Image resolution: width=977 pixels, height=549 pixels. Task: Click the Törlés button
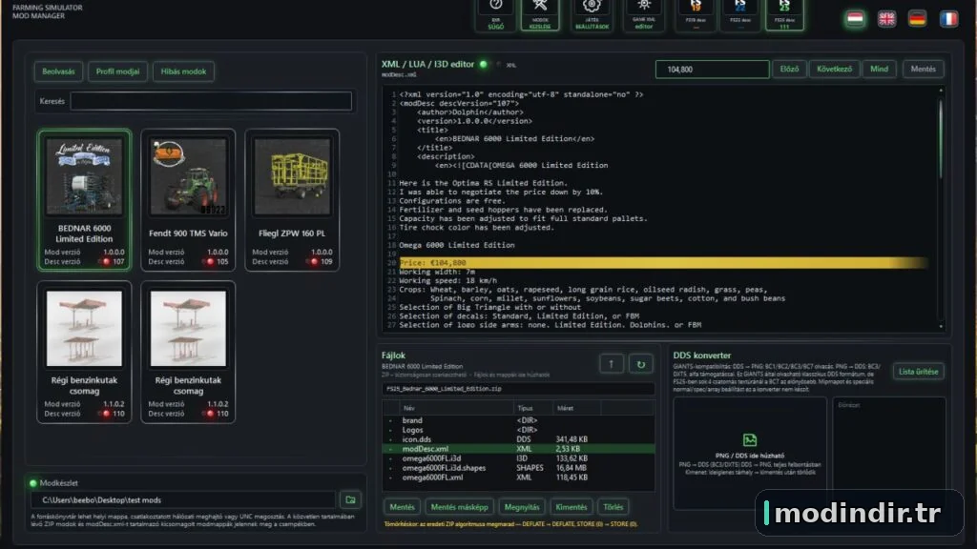click(x=613, y=507)
